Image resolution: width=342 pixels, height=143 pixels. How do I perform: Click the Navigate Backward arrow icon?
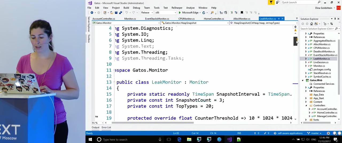pos(92,13)
